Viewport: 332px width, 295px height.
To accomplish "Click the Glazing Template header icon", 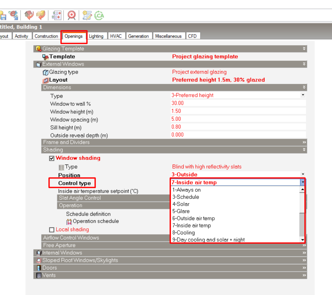I will 39,49.
